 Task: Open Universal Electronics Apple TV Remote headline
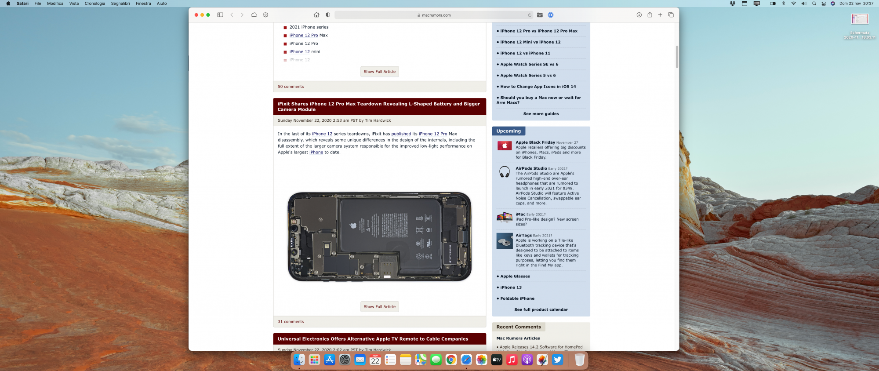coord(373,339)
